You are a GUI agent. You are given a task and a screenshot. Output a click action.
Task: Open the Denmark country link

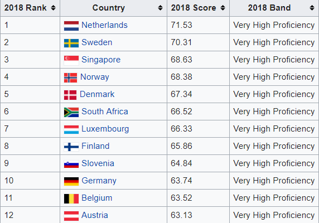click(x=97, y=94)
